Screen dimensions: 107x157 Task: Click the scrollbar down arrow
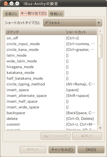point(100,128)
